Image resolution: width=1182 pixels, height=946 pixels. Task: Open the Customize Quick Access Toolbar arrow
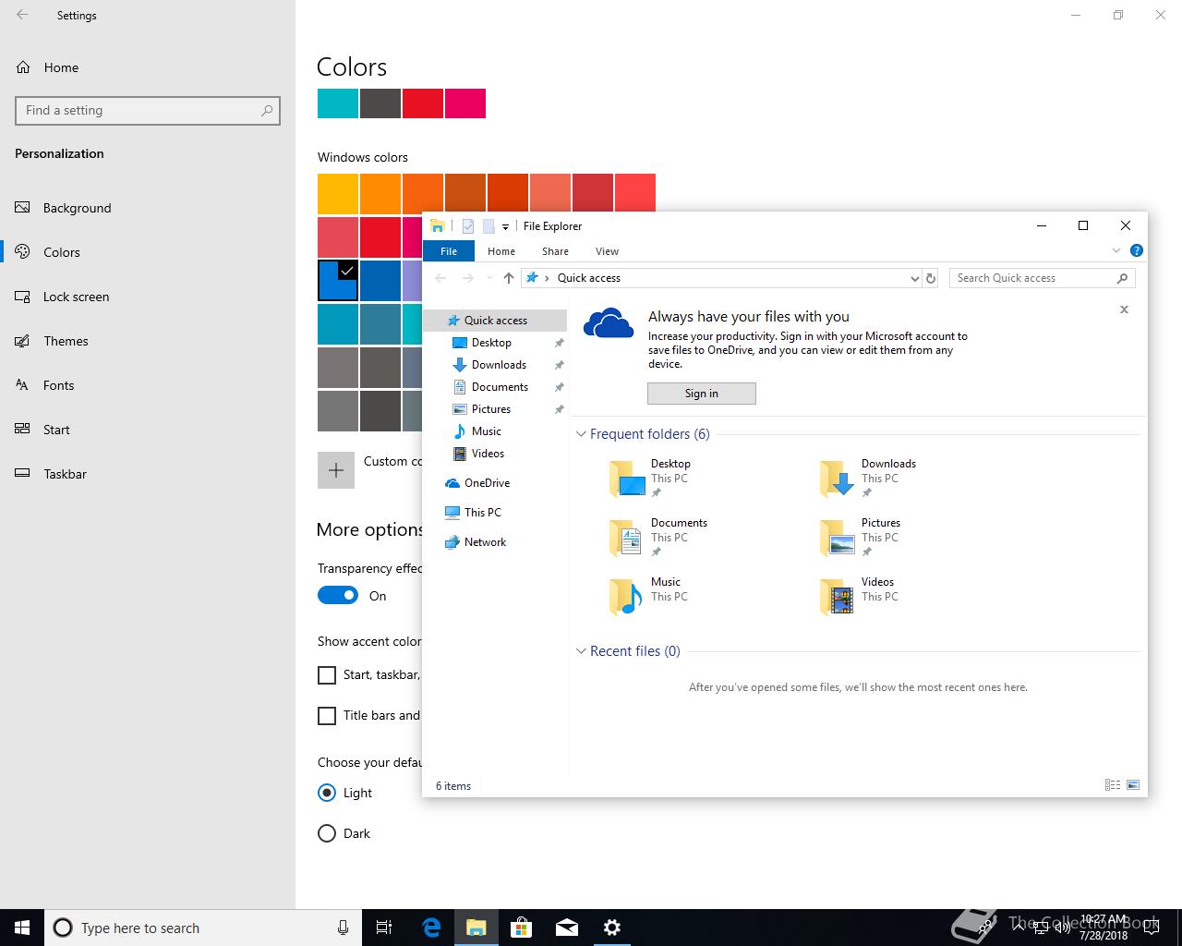505,227
